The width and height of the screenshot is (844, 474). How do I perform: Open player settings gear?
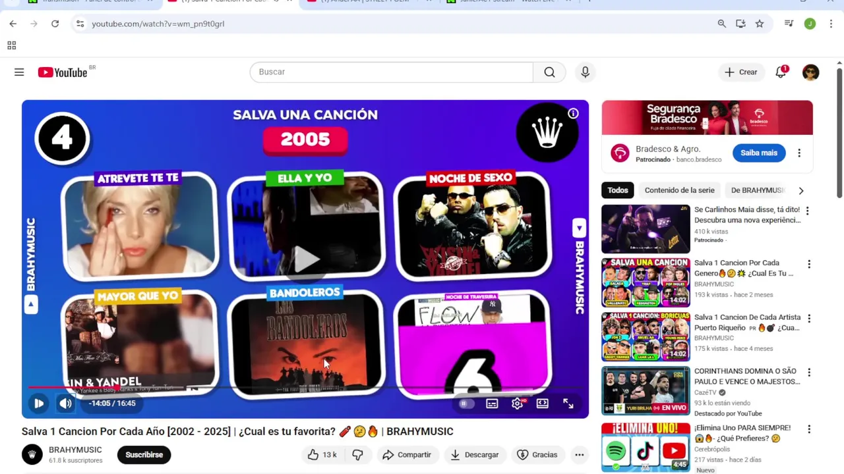pyautogui.click(x=517, y=404)
